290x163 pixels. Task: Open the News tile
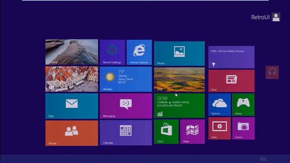point(232,81)
